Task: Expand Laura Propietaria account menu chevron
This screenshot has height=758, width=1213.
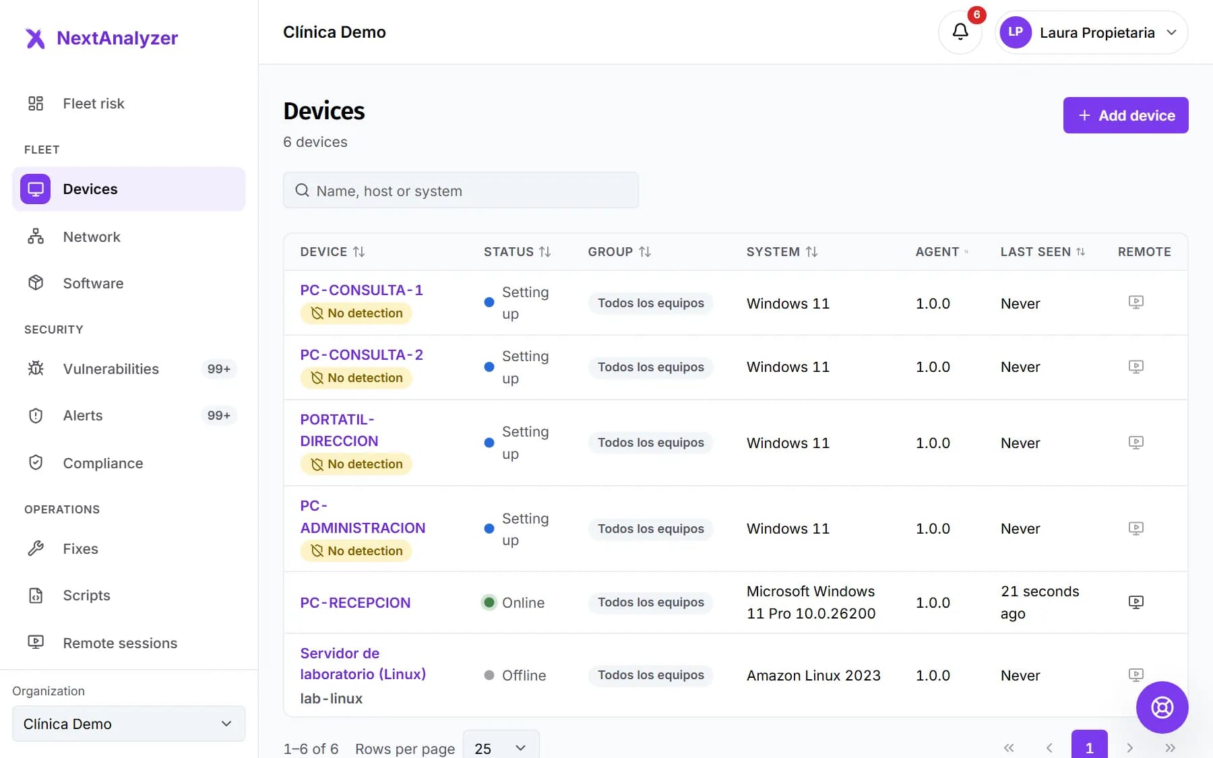Action: click(1171, 32)
